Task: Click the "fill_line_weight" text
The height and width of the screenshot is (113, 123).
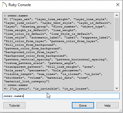Action: [63, 67]
